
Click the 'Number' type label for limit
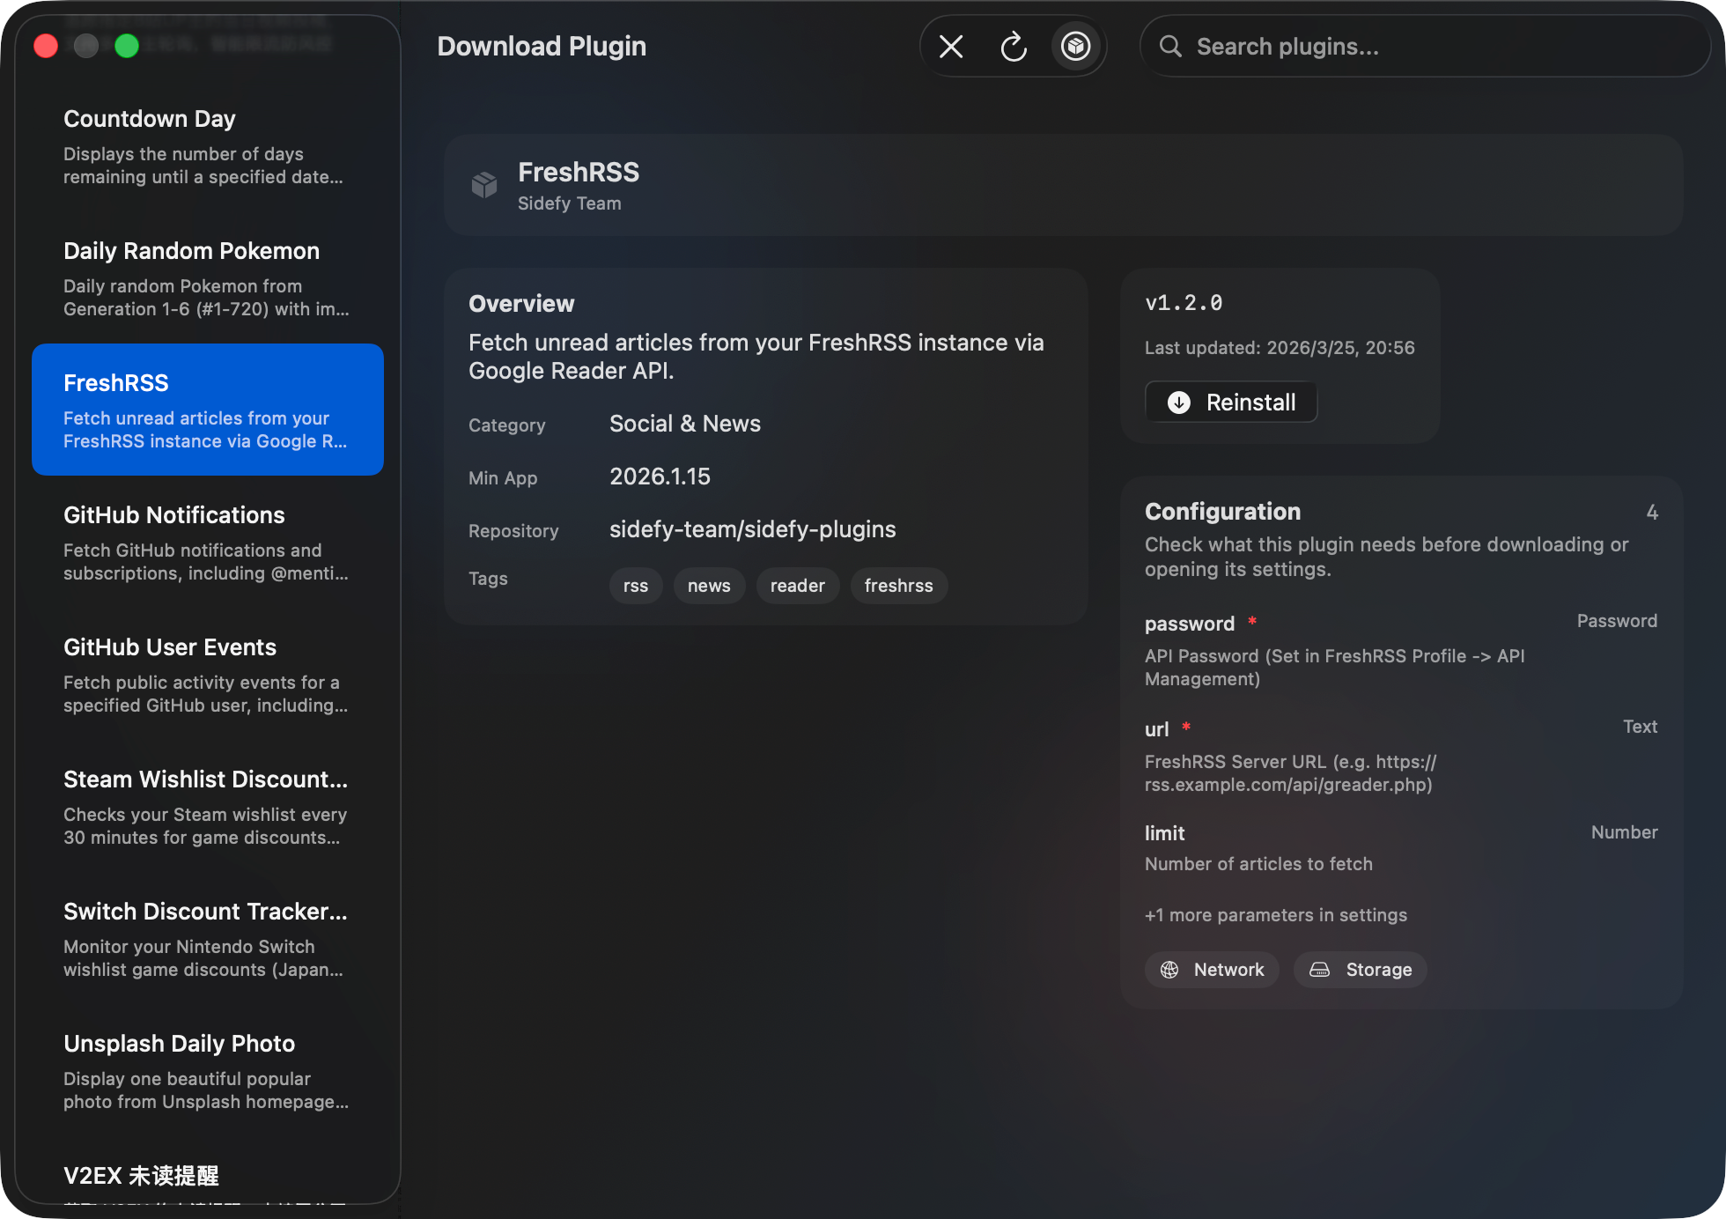pyautogui.click(x=1624, y=832)
